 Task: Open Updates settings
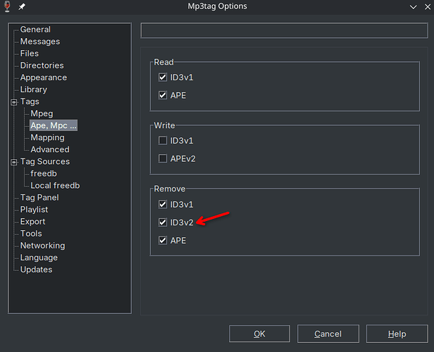pos(36,270)
